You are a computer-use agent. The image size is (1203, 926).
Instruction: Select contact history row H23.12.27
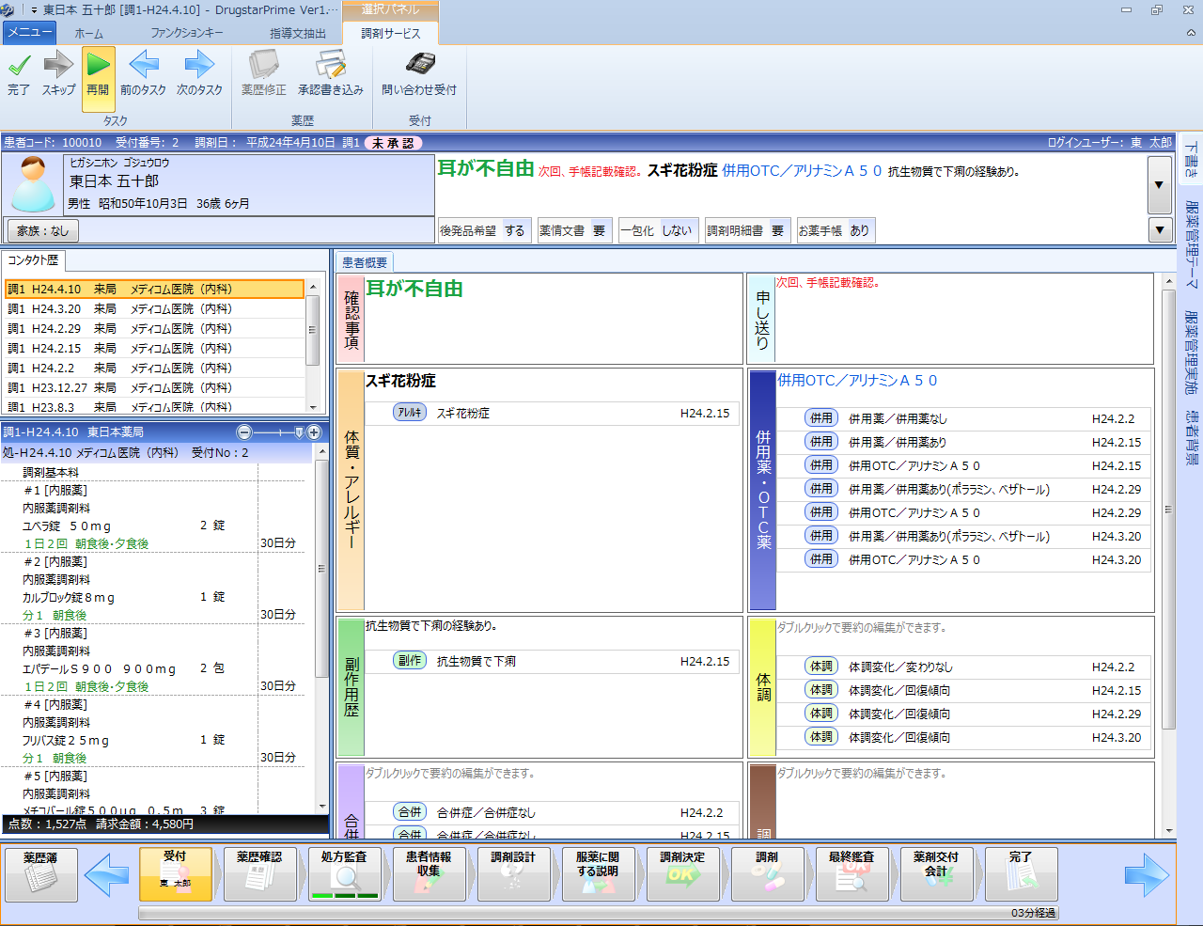coord(154,387)
